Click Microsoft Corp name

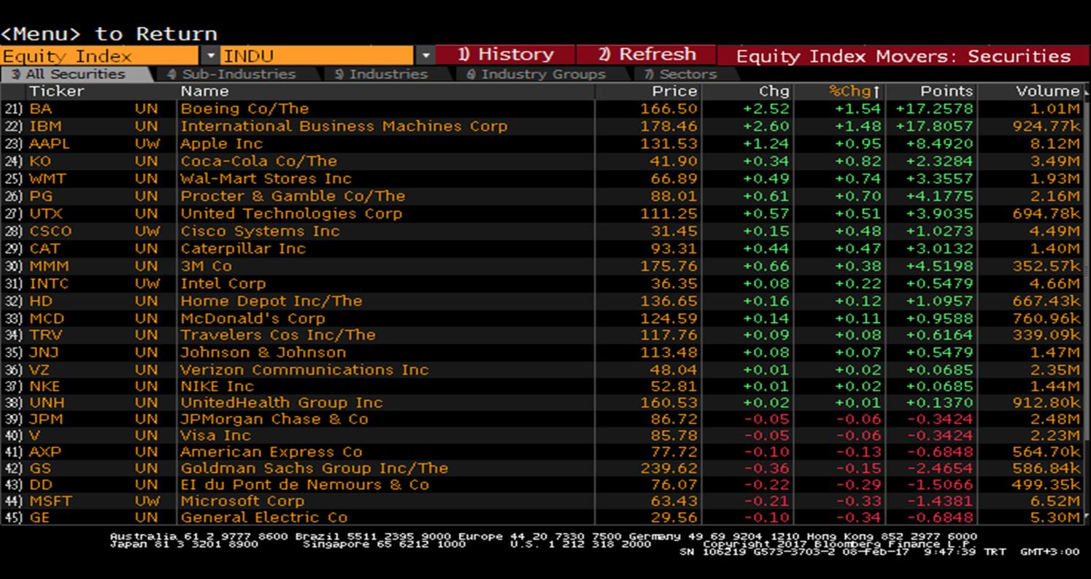[242, 502]
